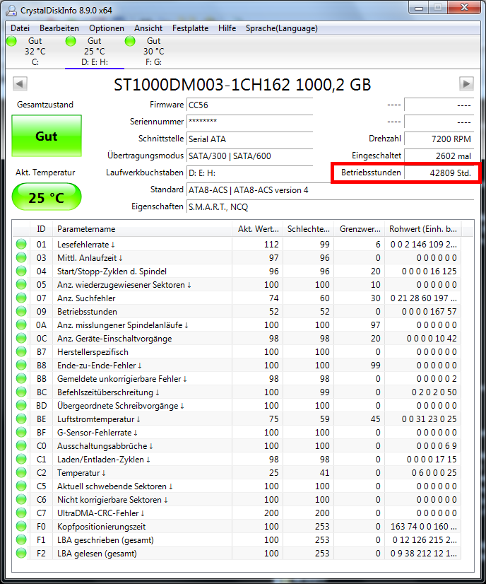Open the Festplatte menu
486x584 pixels.
(x=190, y=28)
